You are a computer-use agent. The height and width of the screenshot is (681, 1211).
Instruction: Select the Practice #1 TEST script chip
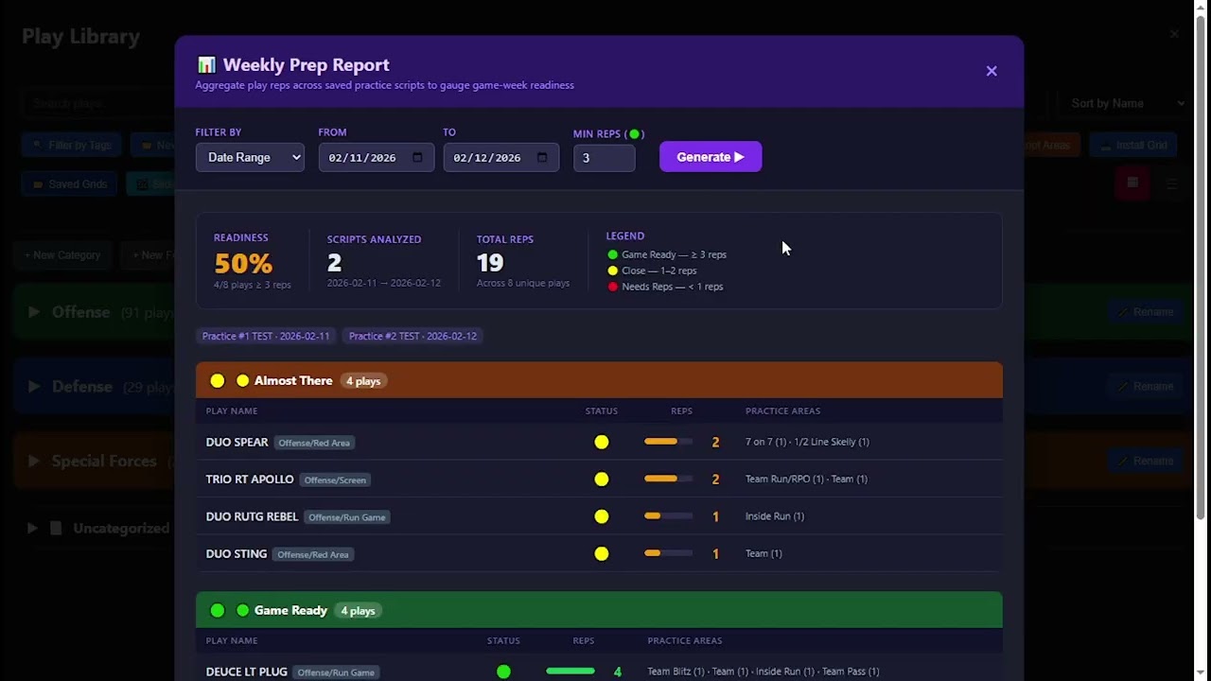266,336
